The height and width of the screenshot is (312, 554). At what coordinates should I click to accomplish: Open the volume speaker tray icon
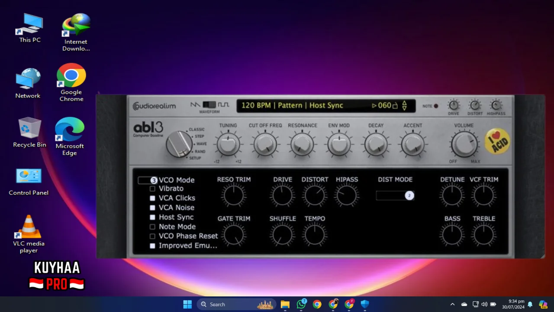(x=484, y=304)
